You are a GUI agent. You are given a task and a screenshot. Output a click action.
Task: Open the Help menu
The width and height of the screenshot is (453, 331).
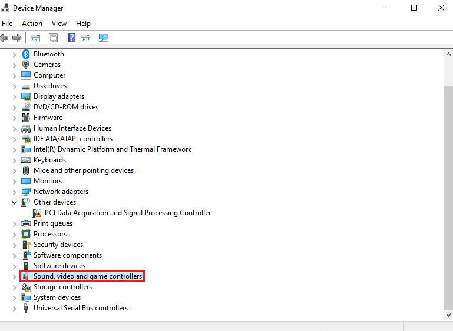click(x=83, y=24)
